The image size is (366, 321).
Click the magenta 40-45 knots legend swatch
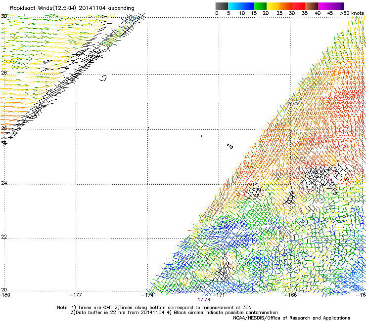point(324,6)
